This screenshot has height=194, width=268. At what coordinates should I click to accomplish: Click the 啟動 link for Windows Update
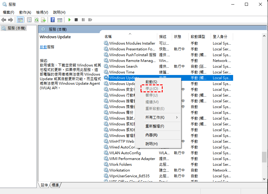(43, 47)
